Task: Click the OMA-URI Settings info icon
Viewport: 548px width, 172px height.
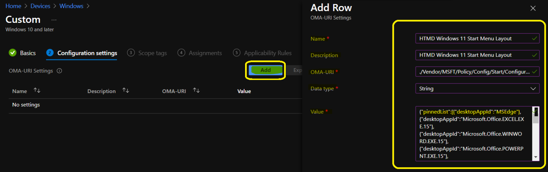Action: coord(60,71)
